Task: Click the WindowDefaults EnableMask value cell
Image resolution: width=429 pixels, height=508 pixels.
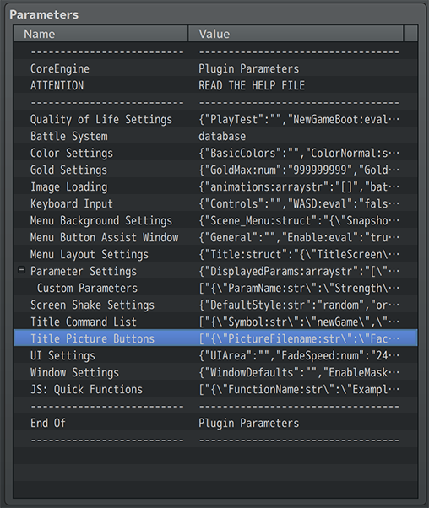Action: click(299, 372)
